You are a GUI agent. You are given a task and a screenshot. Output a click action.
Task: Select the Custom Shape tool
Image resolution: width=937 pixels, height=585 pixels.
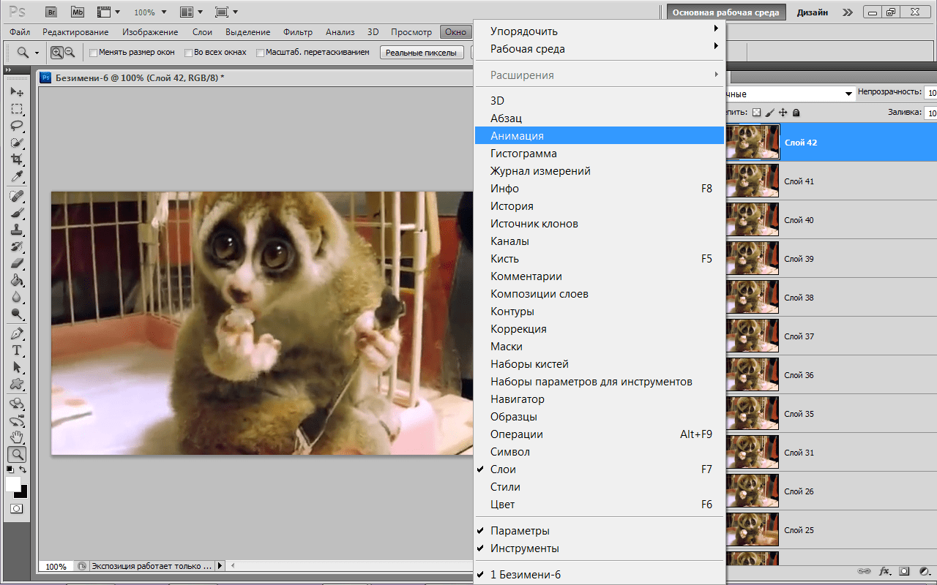16,384
